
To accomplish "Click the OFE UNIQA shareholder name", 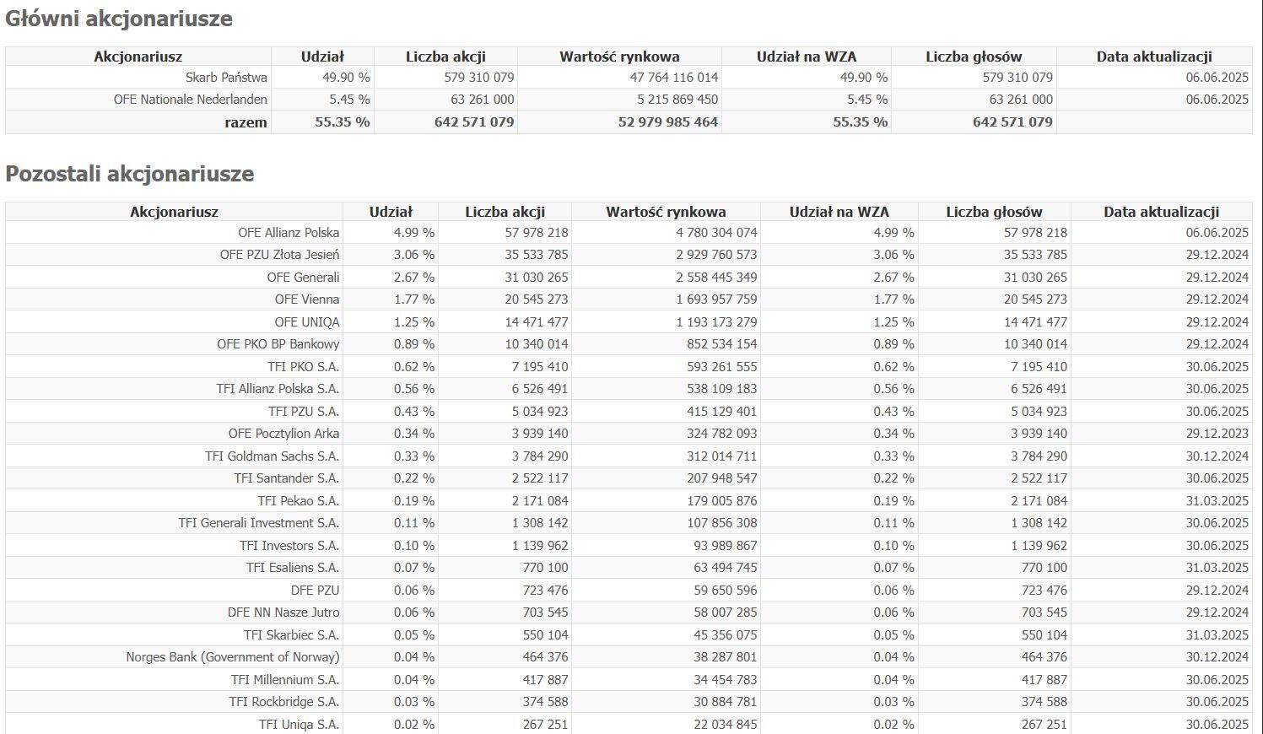I will pyautogui.click(x=307, y=322).
